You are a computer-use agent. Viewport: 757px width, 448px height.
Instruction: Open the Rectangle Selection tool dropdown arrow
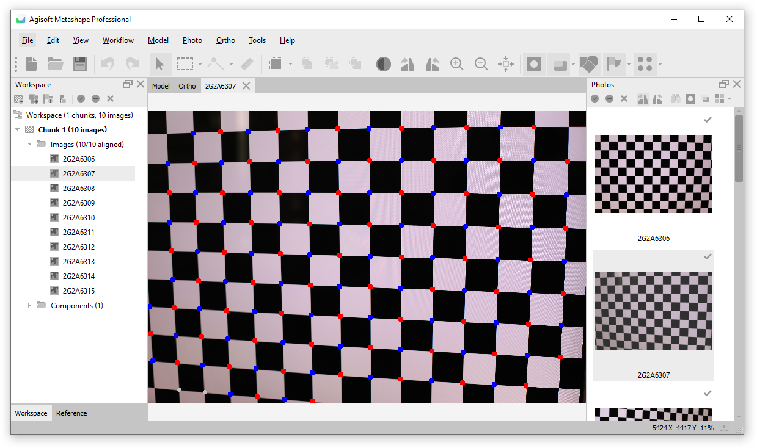point(200,63)
